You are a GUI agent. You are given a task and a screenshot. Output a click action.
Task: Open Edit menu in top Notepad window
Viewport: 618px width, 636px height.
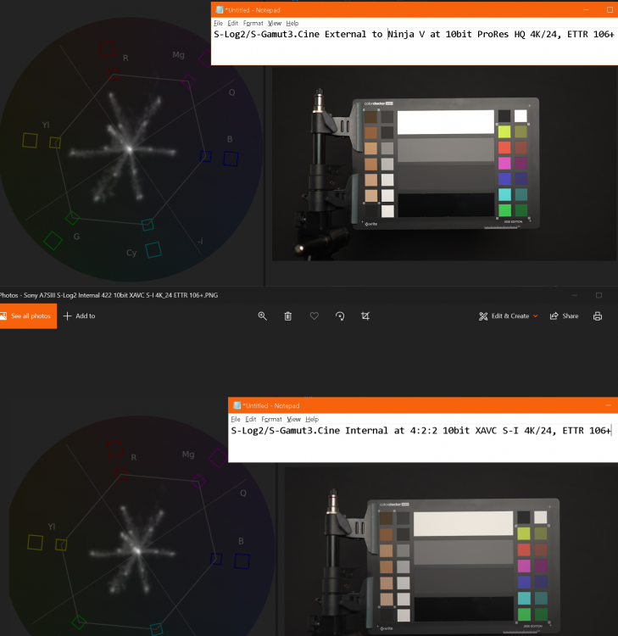pos(233,23)
